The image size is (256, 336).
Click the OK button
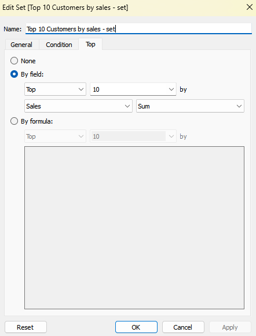[x=136, y=327]
